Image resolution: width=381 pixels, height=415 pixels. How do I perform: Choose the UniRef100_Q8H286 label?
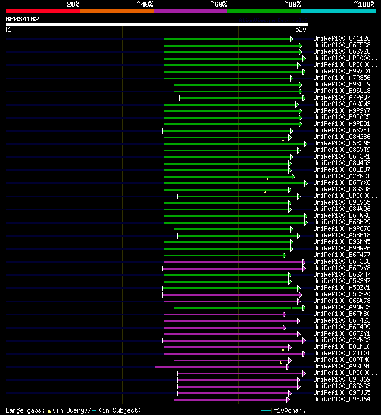click(x=342, y=137)
